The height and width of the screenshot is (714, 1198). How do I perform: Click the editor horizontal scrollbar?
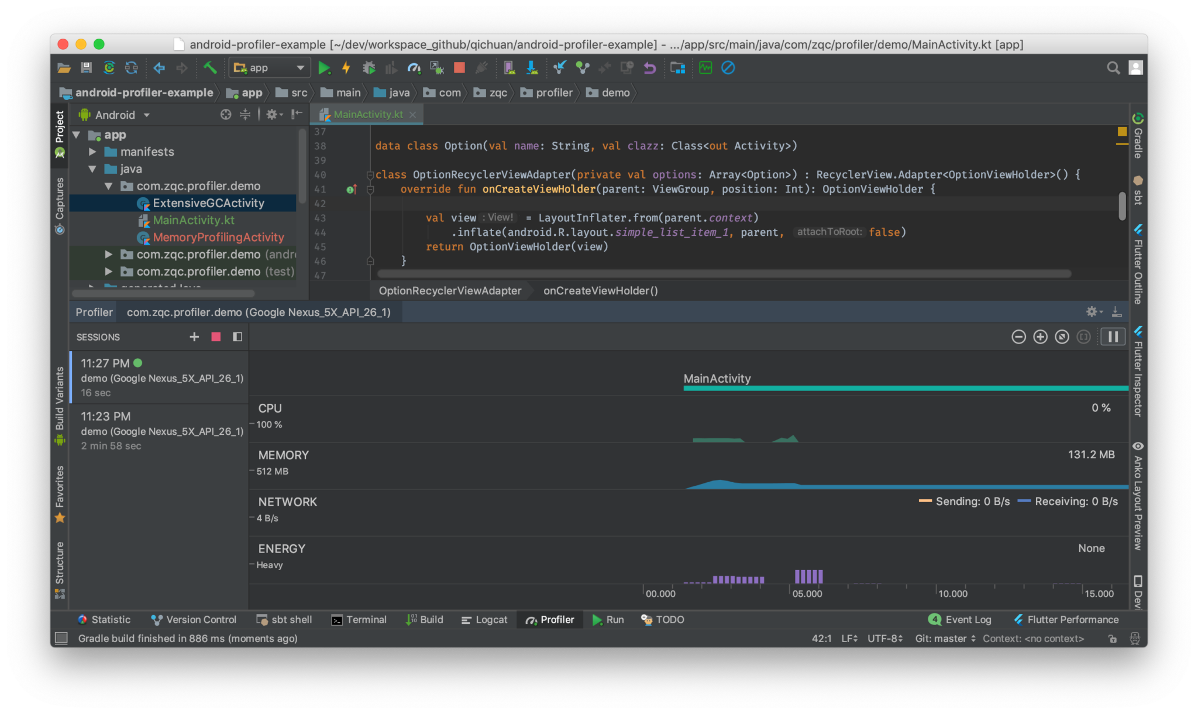pyautogui.click(x=724, y=274)
